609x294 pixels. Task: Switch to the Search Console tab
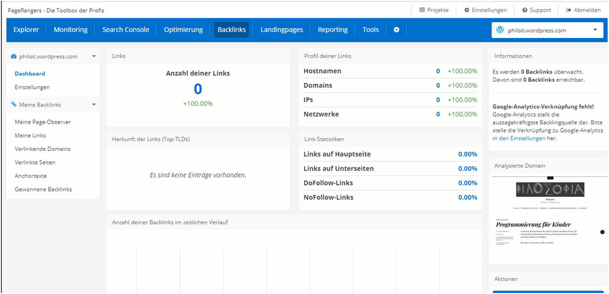126,30
